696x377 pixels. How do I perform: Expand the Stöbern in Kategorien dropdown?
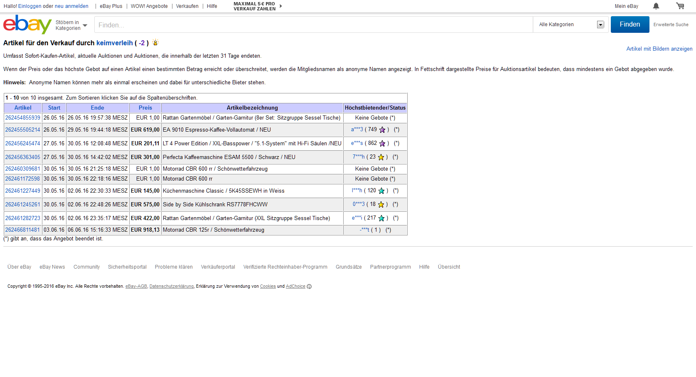(x=71, y=25)
